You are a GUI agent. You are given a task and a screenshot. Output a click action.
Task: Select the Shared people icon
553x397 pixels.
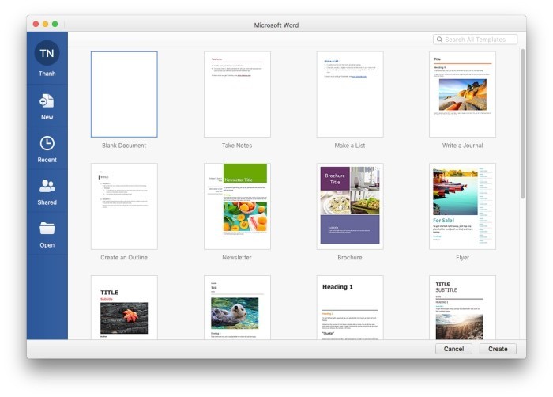point(47,186)
